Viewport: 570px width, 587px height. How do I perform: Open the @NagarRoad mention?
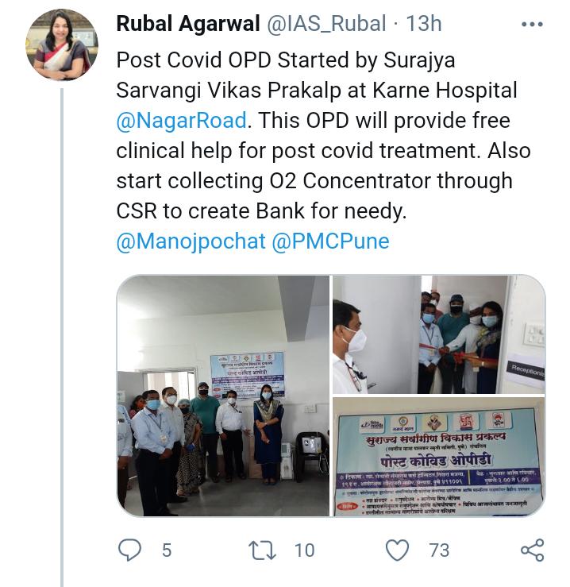tap(182, 121)
